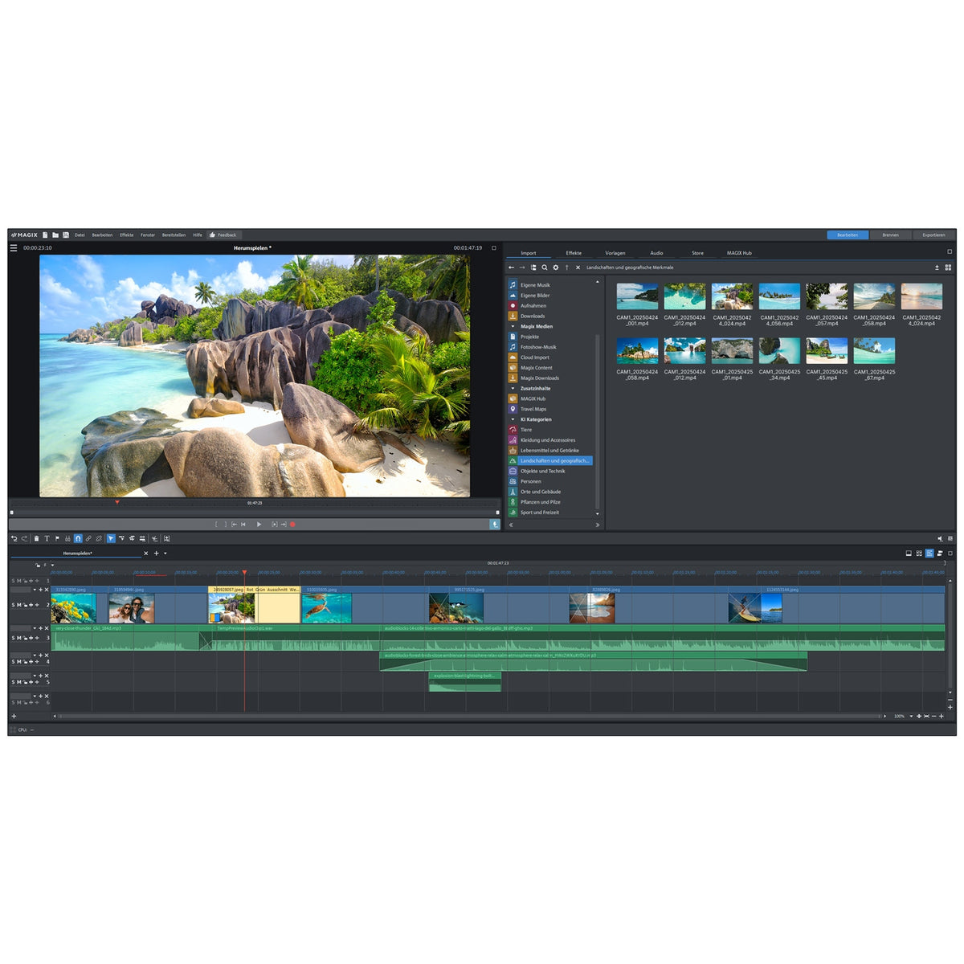Click the Feedback button
Screen dimensions: 964x964
[x=223, y=235]
